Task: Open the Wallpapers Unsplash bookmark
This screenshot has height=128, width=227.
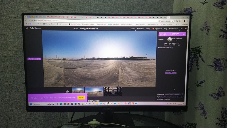Action: (x=88, y=24)
